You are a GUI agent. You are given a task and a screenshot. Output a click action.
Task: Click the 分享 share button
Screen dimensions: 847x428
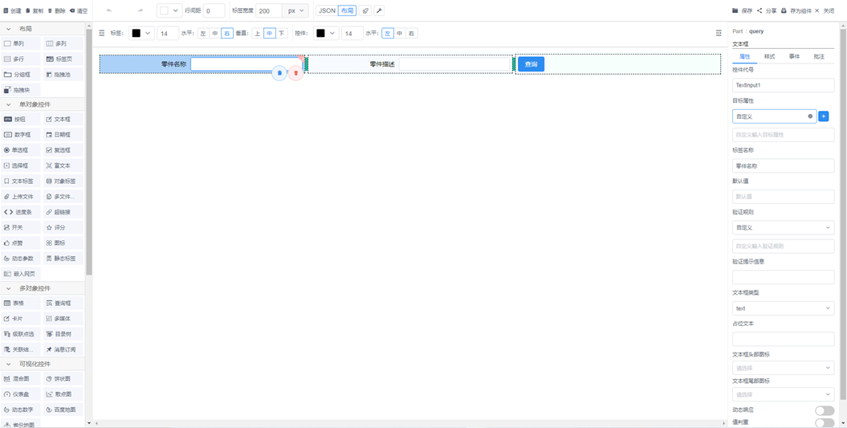coord(767,10)
